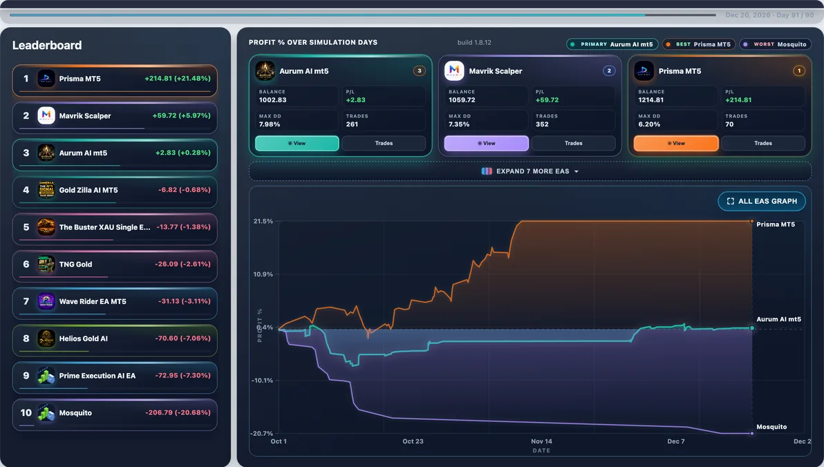This screenshot has width=824, height=467.
Task: Click the TNG Gold logo
Action: pos(46,264)
